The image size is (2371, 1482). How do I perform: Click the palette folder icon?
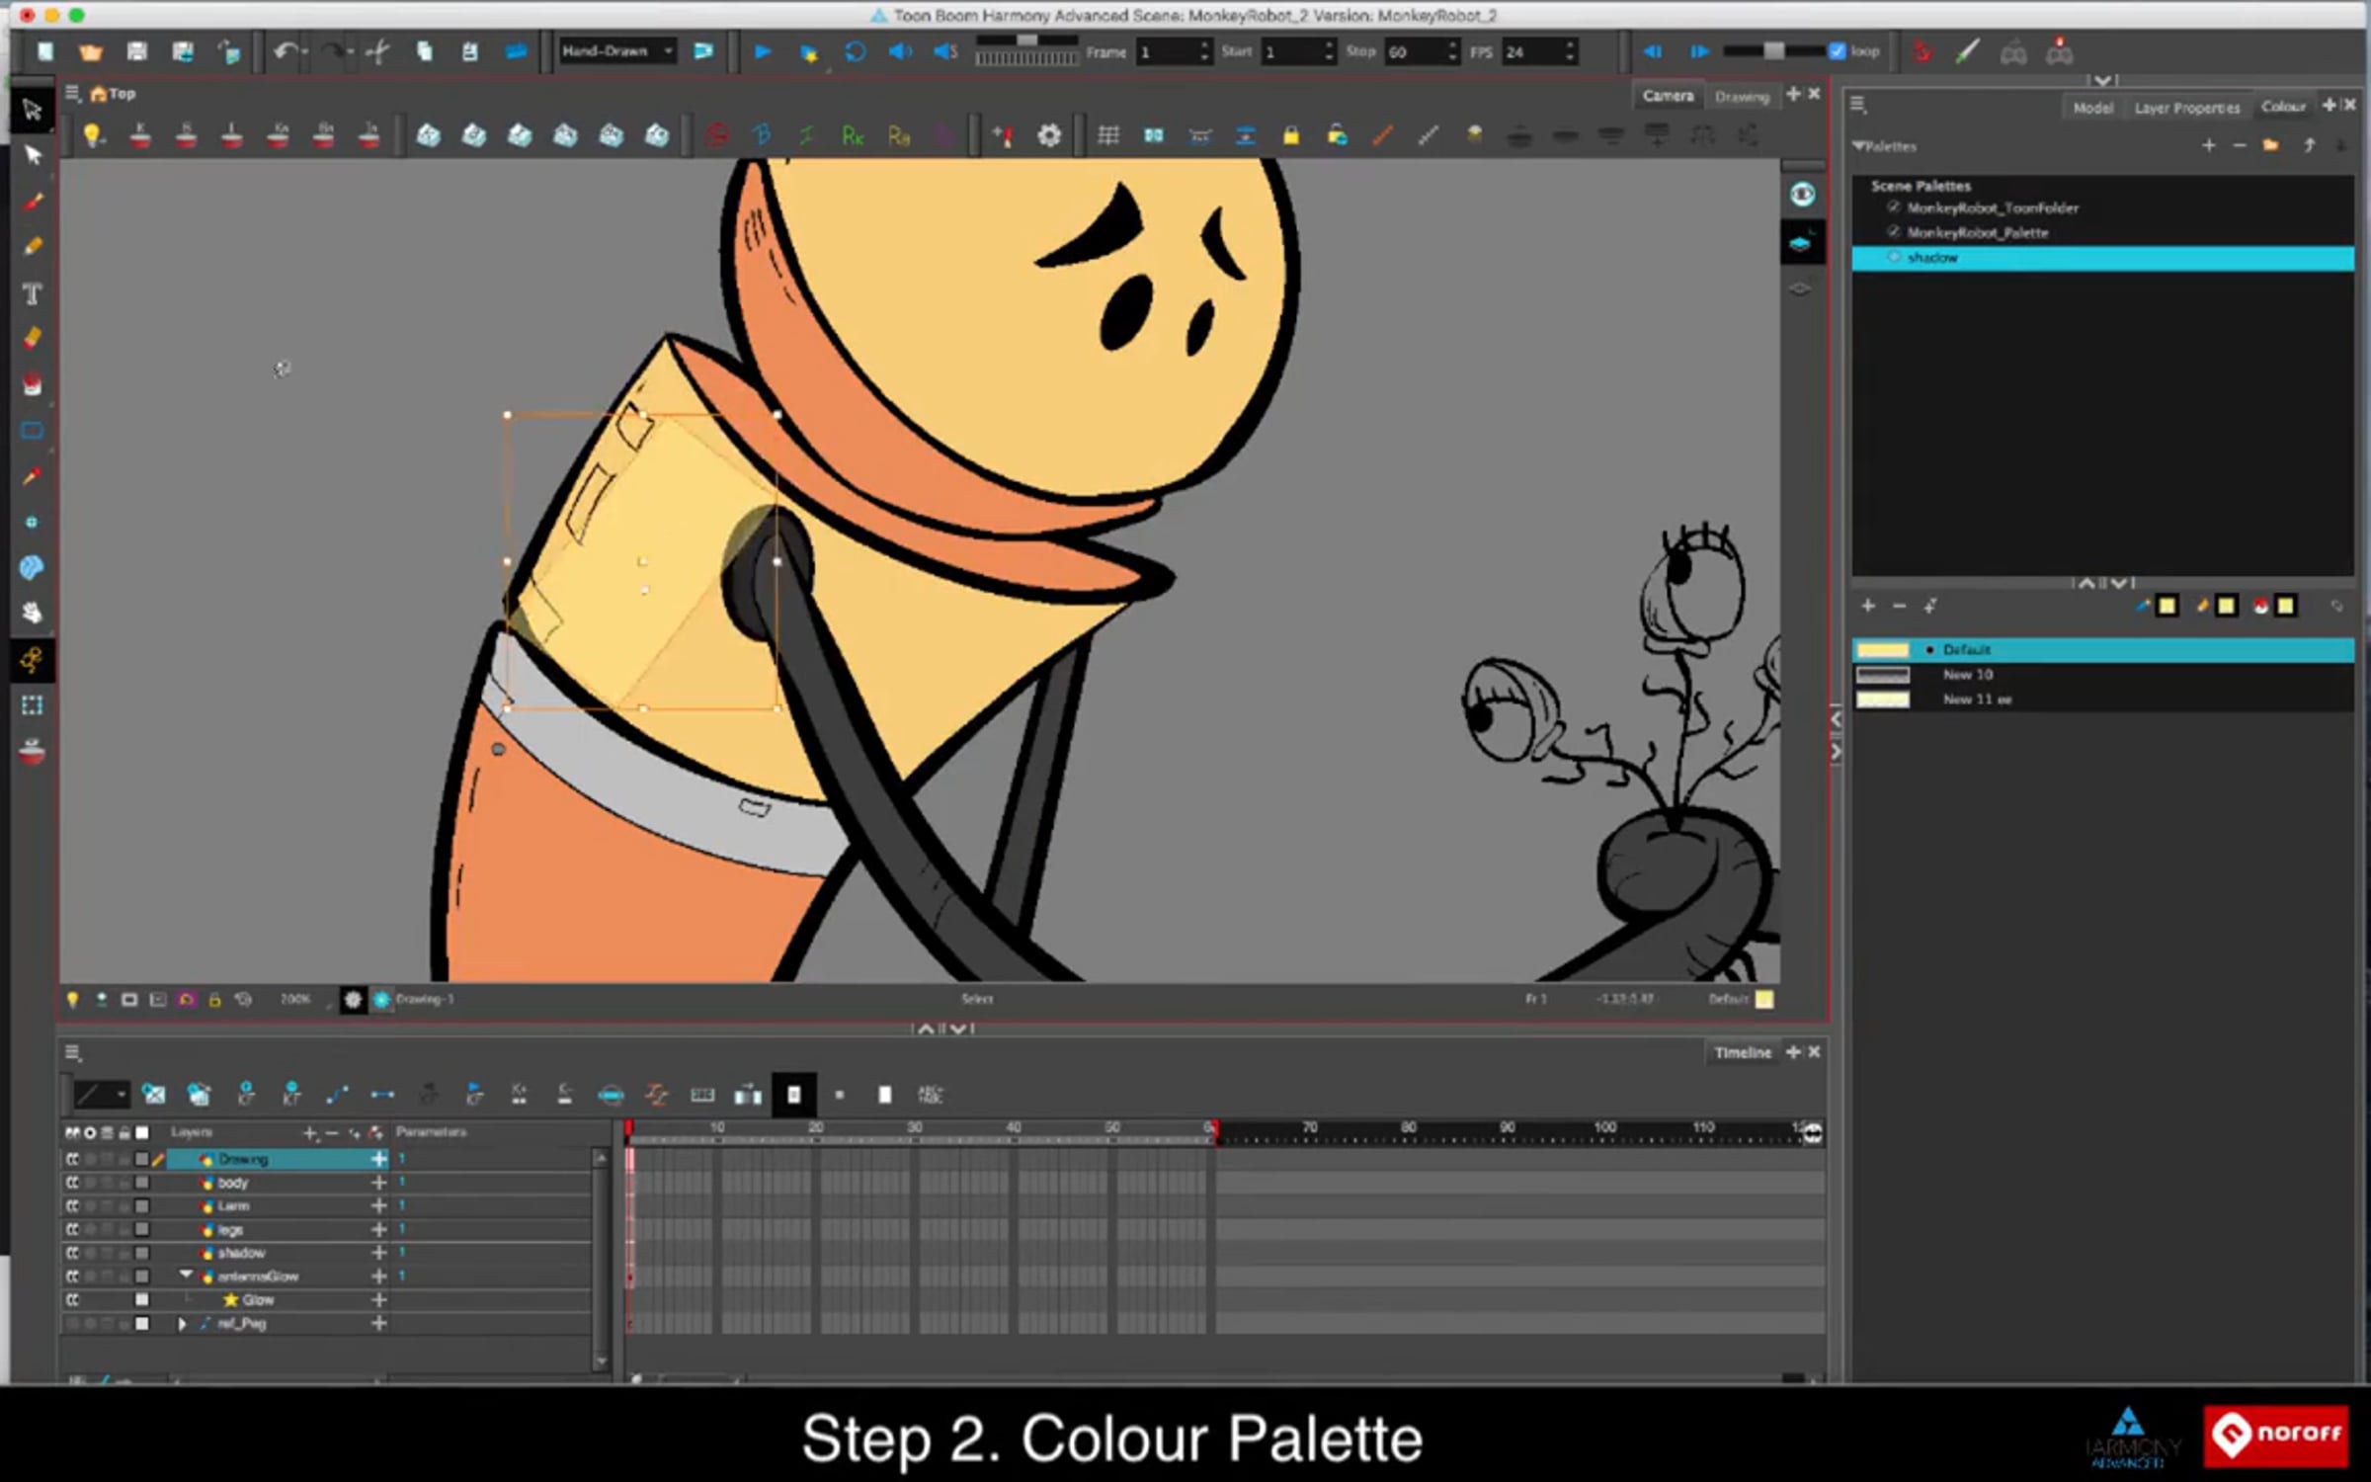[x=2271, y=145]
